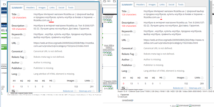Open Robots.txt link in right panel
Viewport: 214px width, 107px height.
tap(178, 88)
